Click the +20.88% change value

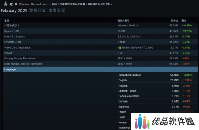[x=187, y=75]
